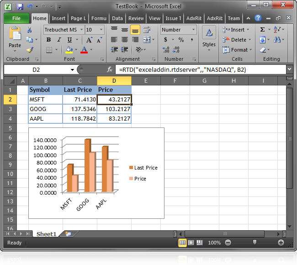This screenshot has height=265, width=297.
Task: Click the formula bar RTD formula field
Action: (x=201, y=70)
